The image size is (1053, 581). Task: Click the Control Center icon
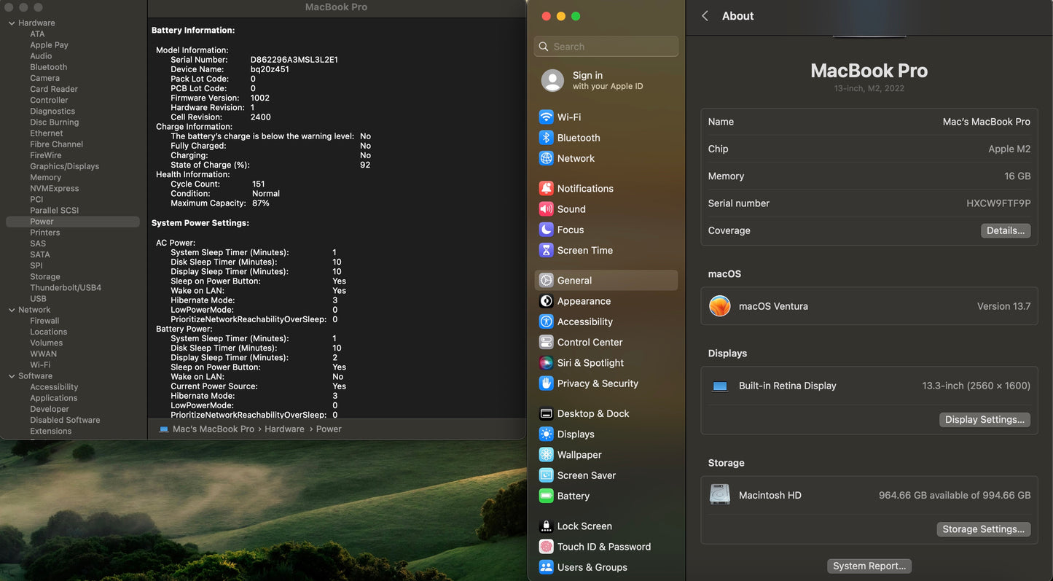coord(546,342)
